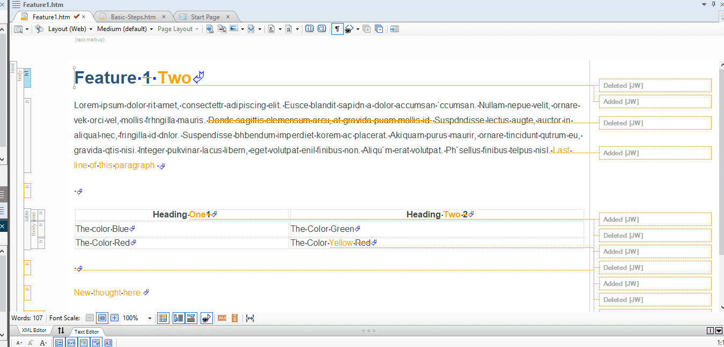Select the Basic-Steps.htm tab
The height and width of the screenshot is (347, 724).
point(133,17)
